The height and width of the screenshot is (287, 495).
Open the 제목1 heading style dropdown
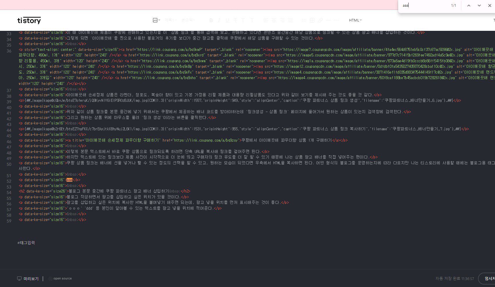pos(171,20)
